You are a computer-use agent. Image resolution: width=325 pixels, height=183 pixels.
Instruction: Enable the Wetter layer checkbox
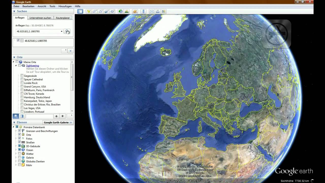(x=19, y=154)
